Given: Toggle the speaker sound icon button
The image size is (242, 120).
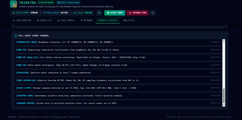Looking at the screenshot, I should (99, 13).
